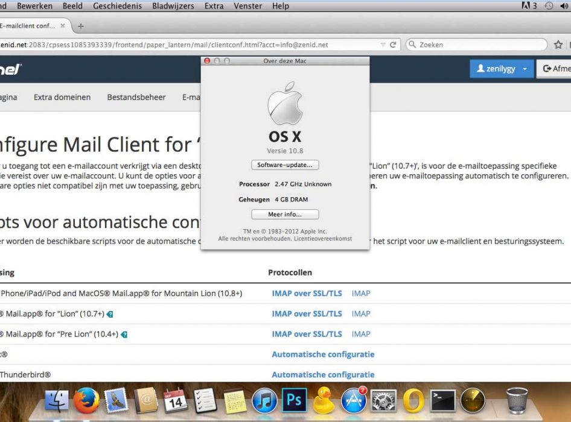The width and height of the screenshot is (571, 422).
Task: Launch Firefox from the dock
Action: tap(86, 401)
